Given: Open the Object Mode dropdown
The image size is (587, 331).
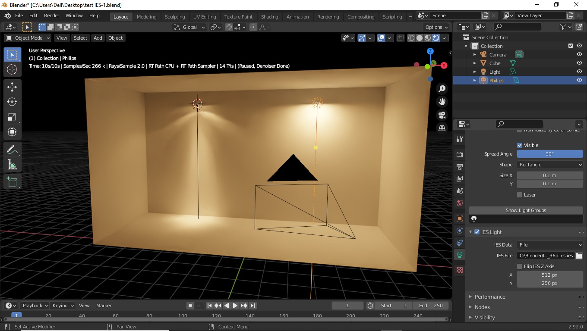Looking at the screenshot, I should coord(28,38).
